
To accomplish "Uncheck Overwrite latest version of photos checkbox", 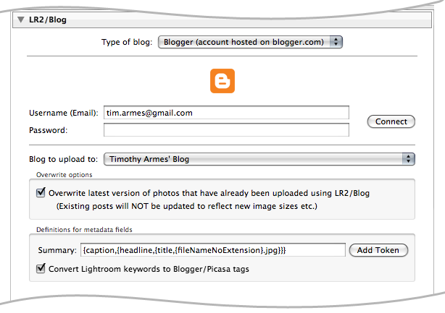I will [41, 194].
